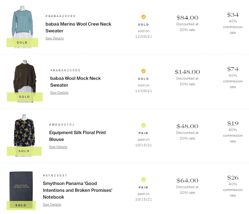Select the Smythson Panama Notebook title text
Screen dimensions: 249x214
tap(77, 190)
